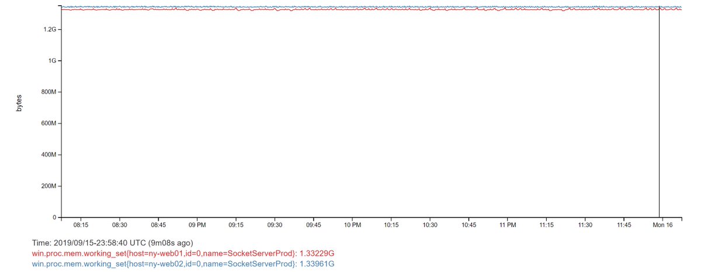Screen dimensions: 701x272
Task: Click the 08:15 x-axis label
Action: tap(81, 225)
